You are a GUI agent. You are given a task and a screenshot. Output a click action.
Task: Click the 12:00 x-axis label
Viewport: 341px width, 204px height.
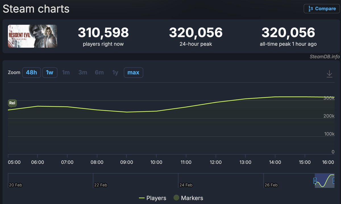216,162
